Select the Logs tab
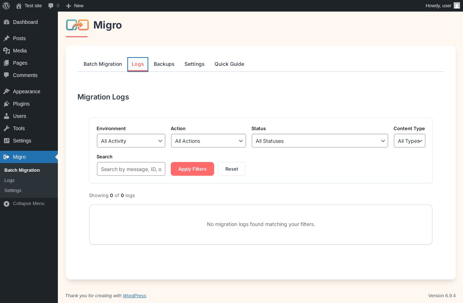 tap(138, 64)
